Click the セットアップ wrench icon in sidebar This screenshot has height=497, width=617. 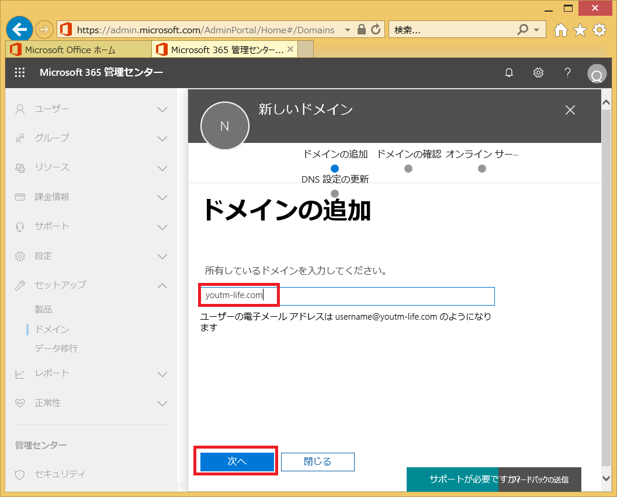pyautogui.click(x=20, y=286)
